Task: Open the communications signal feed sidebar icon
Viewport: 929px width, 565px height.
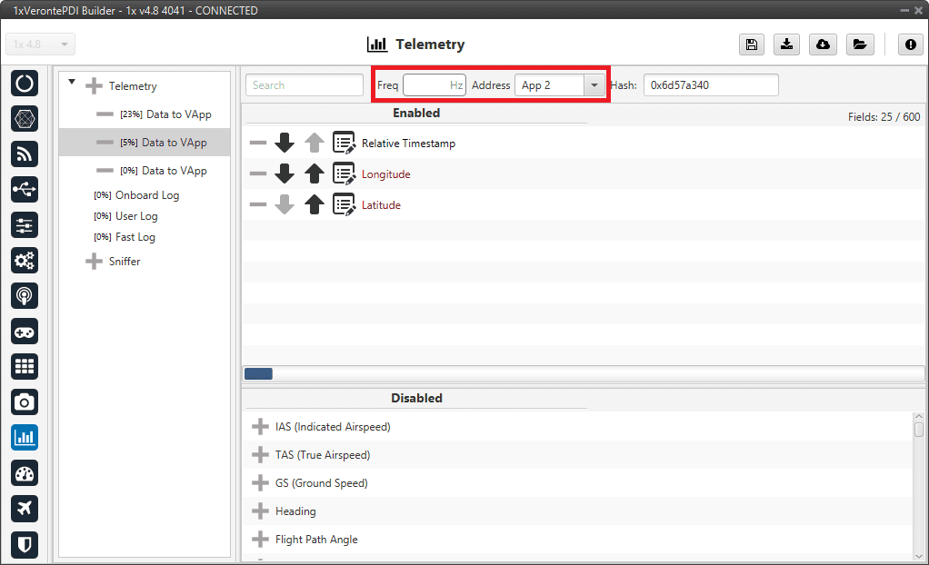Action: click(25, 154)
